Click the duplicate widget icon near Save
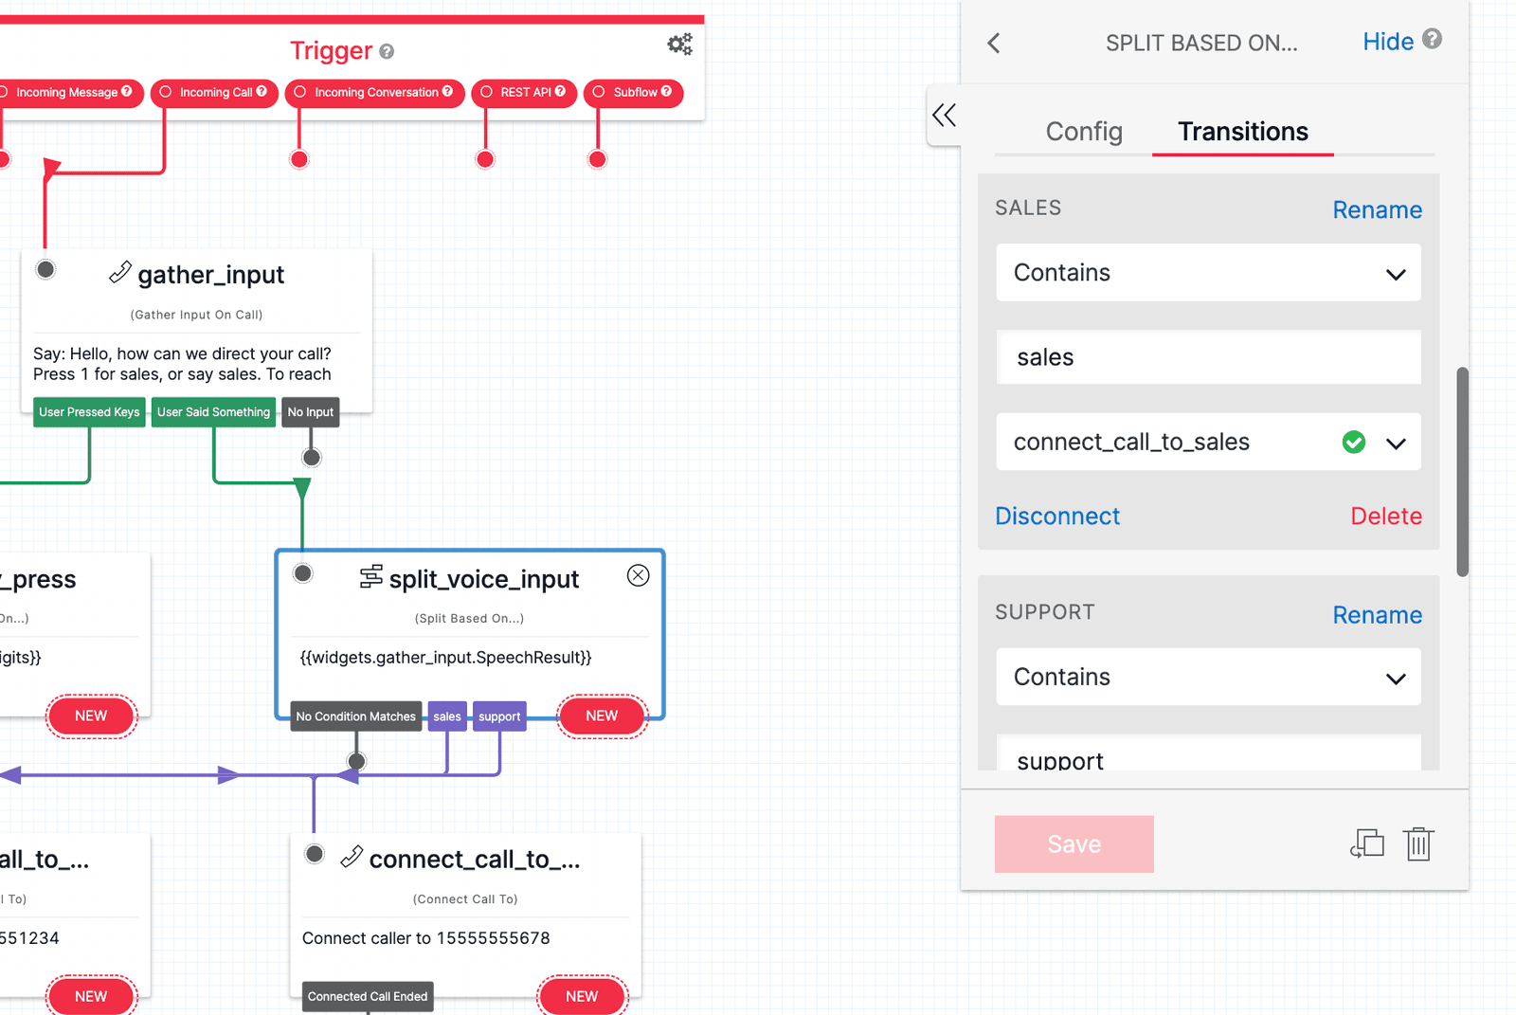 (1367, 843)
